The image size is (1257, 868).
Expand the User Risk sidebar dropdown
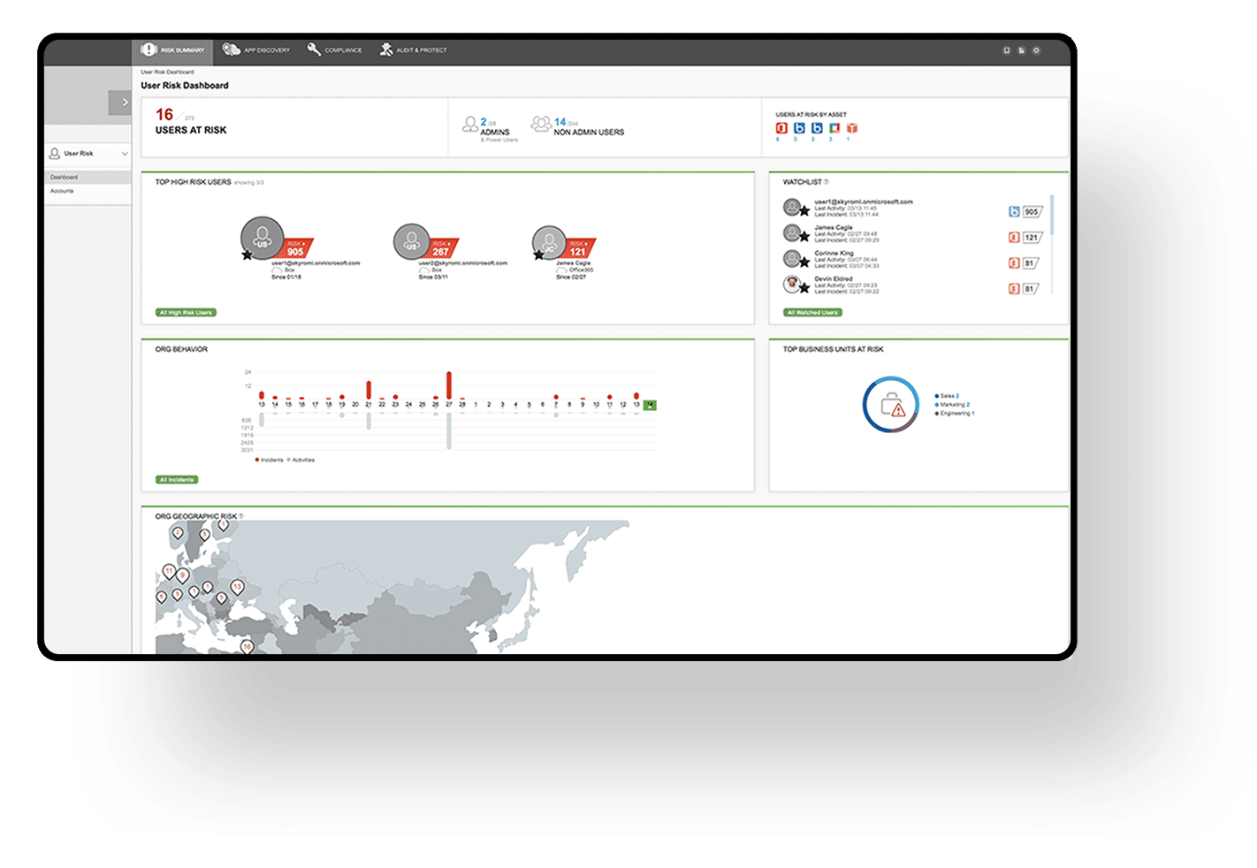125,154
